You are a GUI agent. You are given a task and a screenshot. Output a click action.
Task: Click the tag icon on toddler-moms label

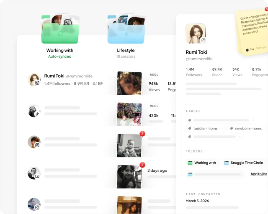point(190,128)
